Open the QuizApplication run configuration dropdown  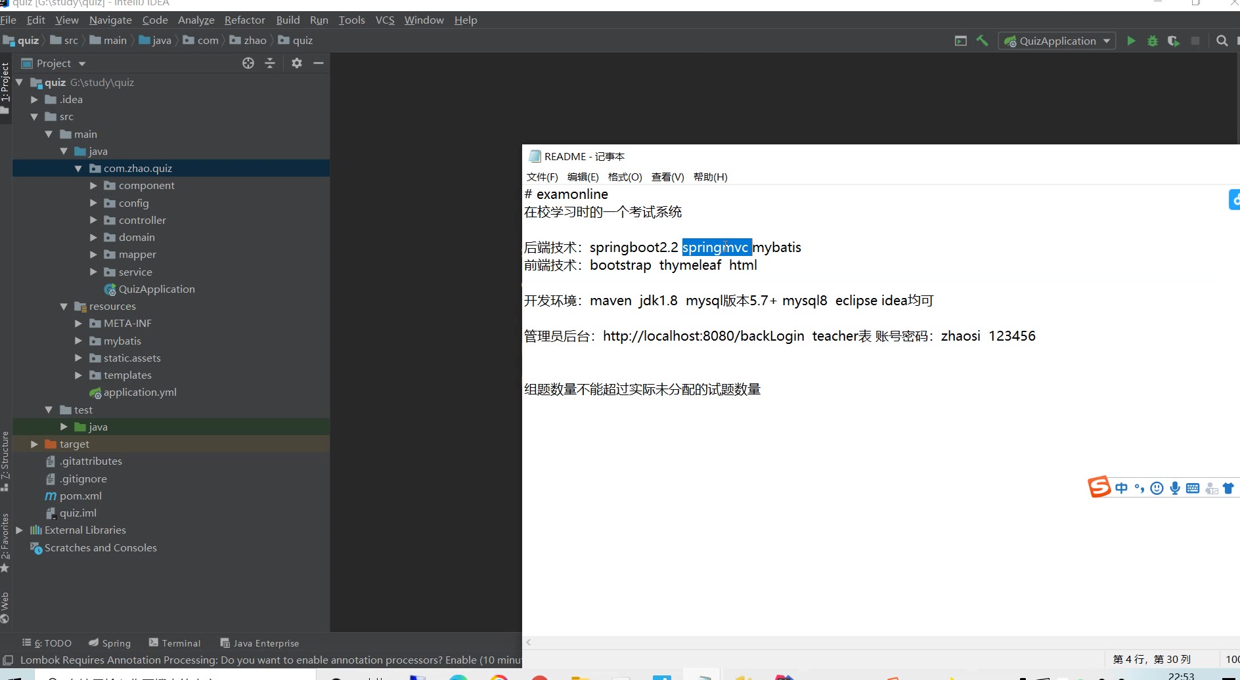(1057, 41)
